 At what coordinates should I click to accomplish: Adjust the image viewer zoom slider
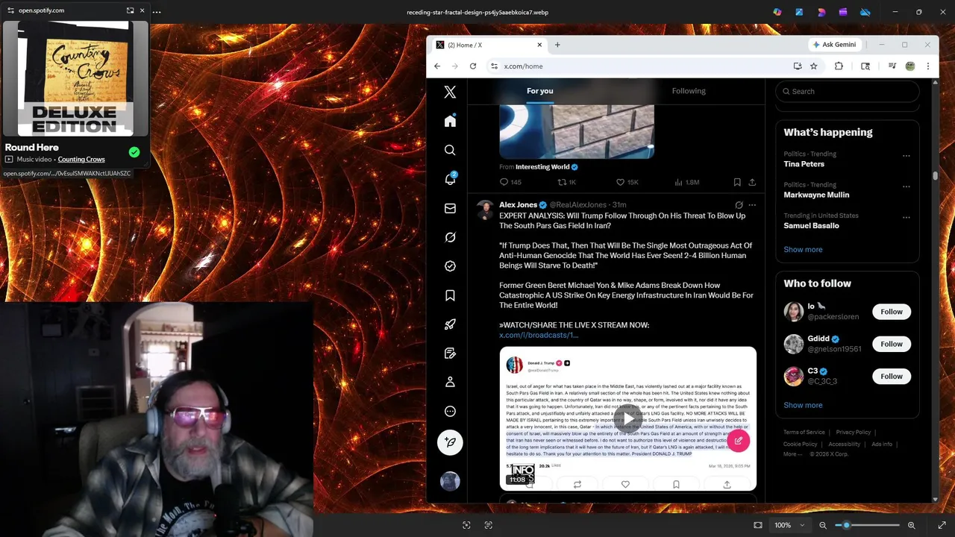[x=866, y=525]
